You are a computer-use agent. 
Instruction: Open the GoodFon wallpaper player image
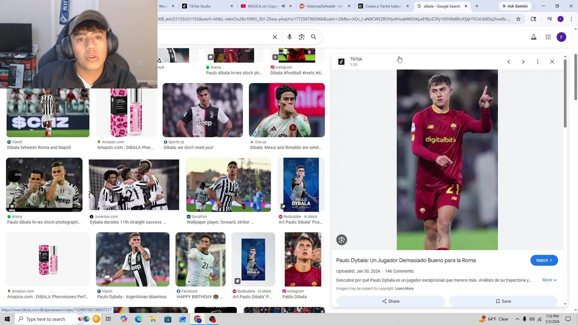(228, 185)
